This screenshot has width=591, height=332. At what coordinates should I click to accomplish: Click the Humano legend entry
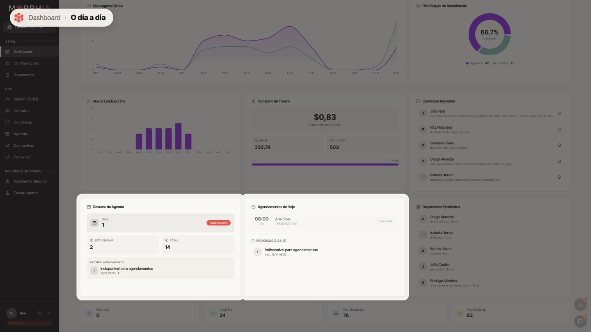(x=503, y=64)
